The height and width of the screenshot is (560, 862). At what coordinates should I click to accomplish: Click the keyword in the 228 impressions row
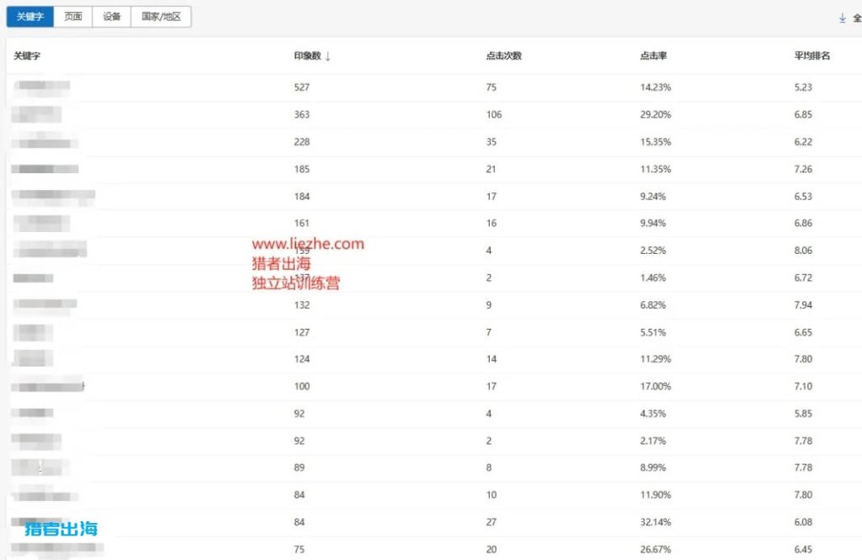click(x=45, y=142)
